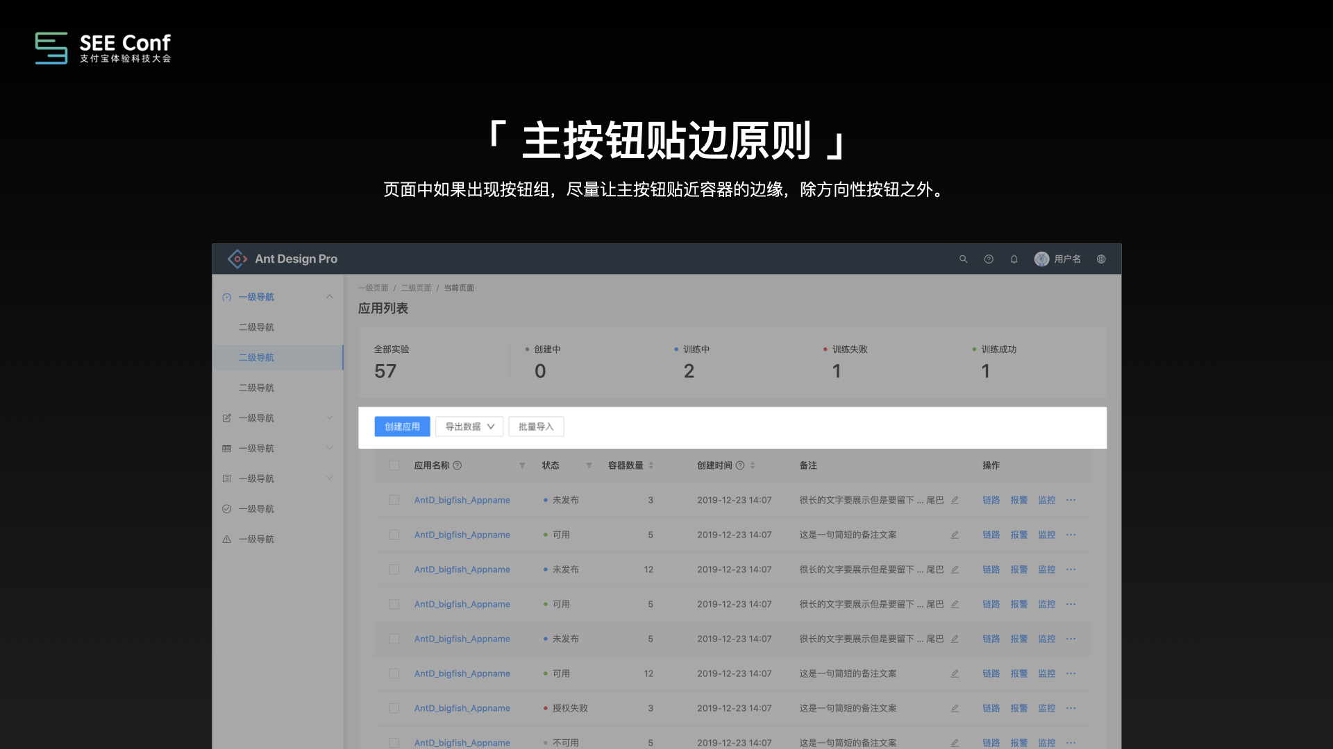Image resolution: width=1333 pixels, height=749 pixels.
Task: Click the 创建应用 primary button
Action: [402, 427]
